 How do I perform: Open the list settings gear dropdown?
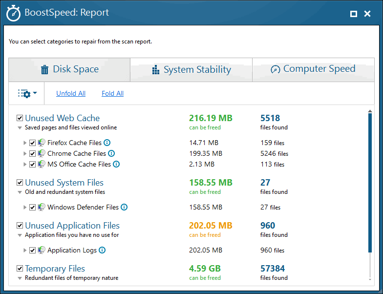coord(27,93)
